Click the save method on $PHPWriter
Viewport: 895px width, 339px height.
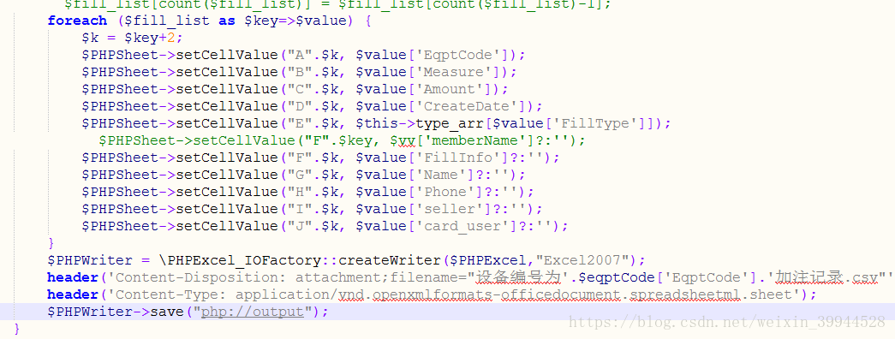point(168,312)
